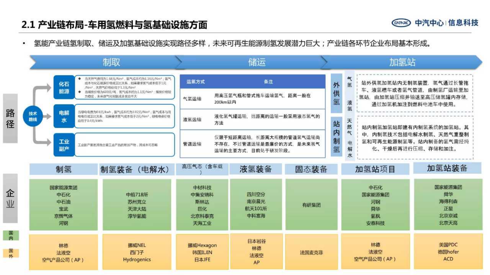Viewport: 490px width, 275px height.
Task: Select the 液化氢气罐运输 remark cell
Action: [267, 119]
